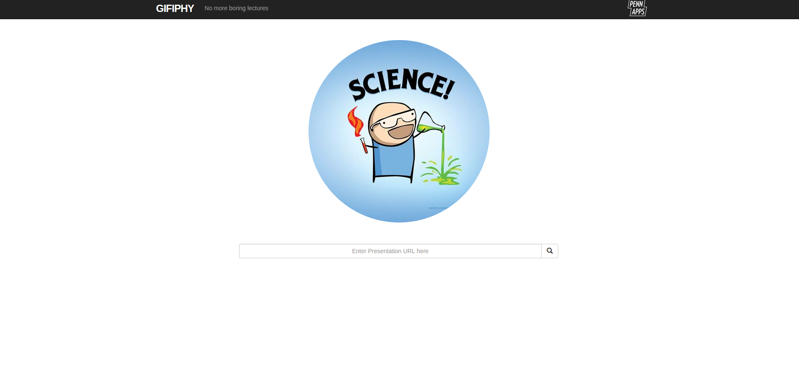Click the red flame in the cartoon

click(355, 121)
